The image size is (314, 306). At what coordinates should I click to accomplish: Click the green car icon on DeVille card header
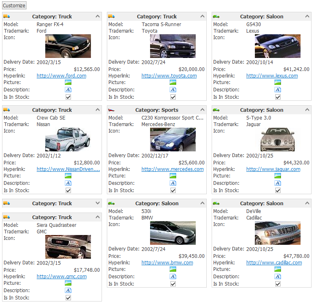(216, 204)
